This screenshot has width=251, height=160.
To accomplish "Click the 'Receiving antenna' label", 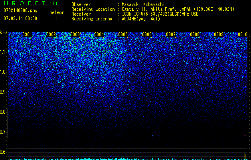I will pyautogui.click(x=92, y=19).
